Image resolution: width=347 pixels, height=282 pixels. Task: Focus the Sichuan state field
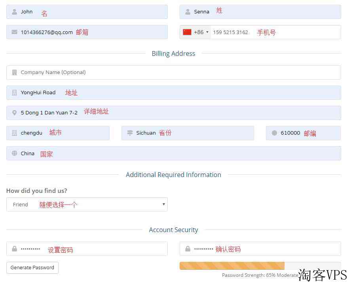tap(188, 133)
